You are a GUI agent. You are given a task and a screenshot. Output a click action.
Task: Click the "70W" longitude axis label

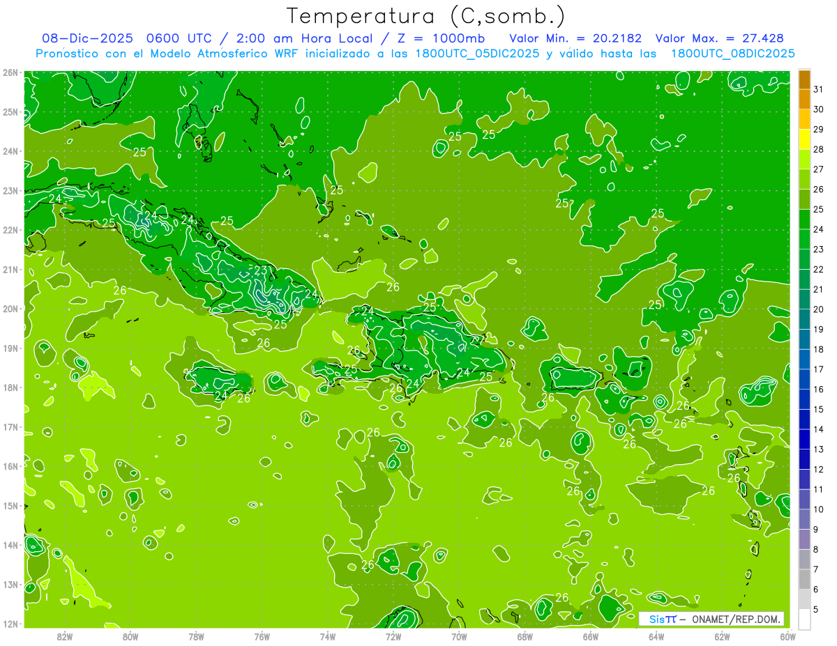pyautogui.click(x=459, y=636)
